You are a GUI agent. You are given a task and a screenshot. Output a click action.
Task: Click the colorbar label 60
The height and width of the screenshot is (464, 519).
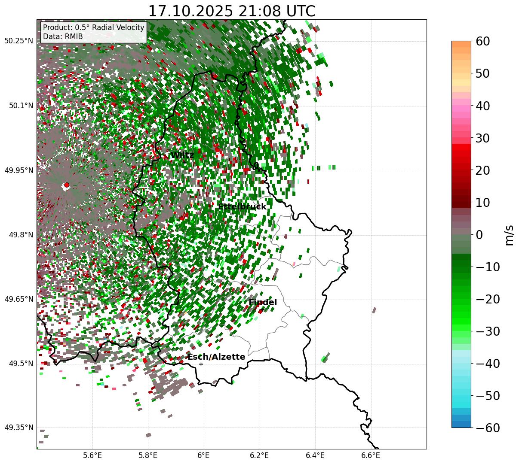tap(482, 41)
